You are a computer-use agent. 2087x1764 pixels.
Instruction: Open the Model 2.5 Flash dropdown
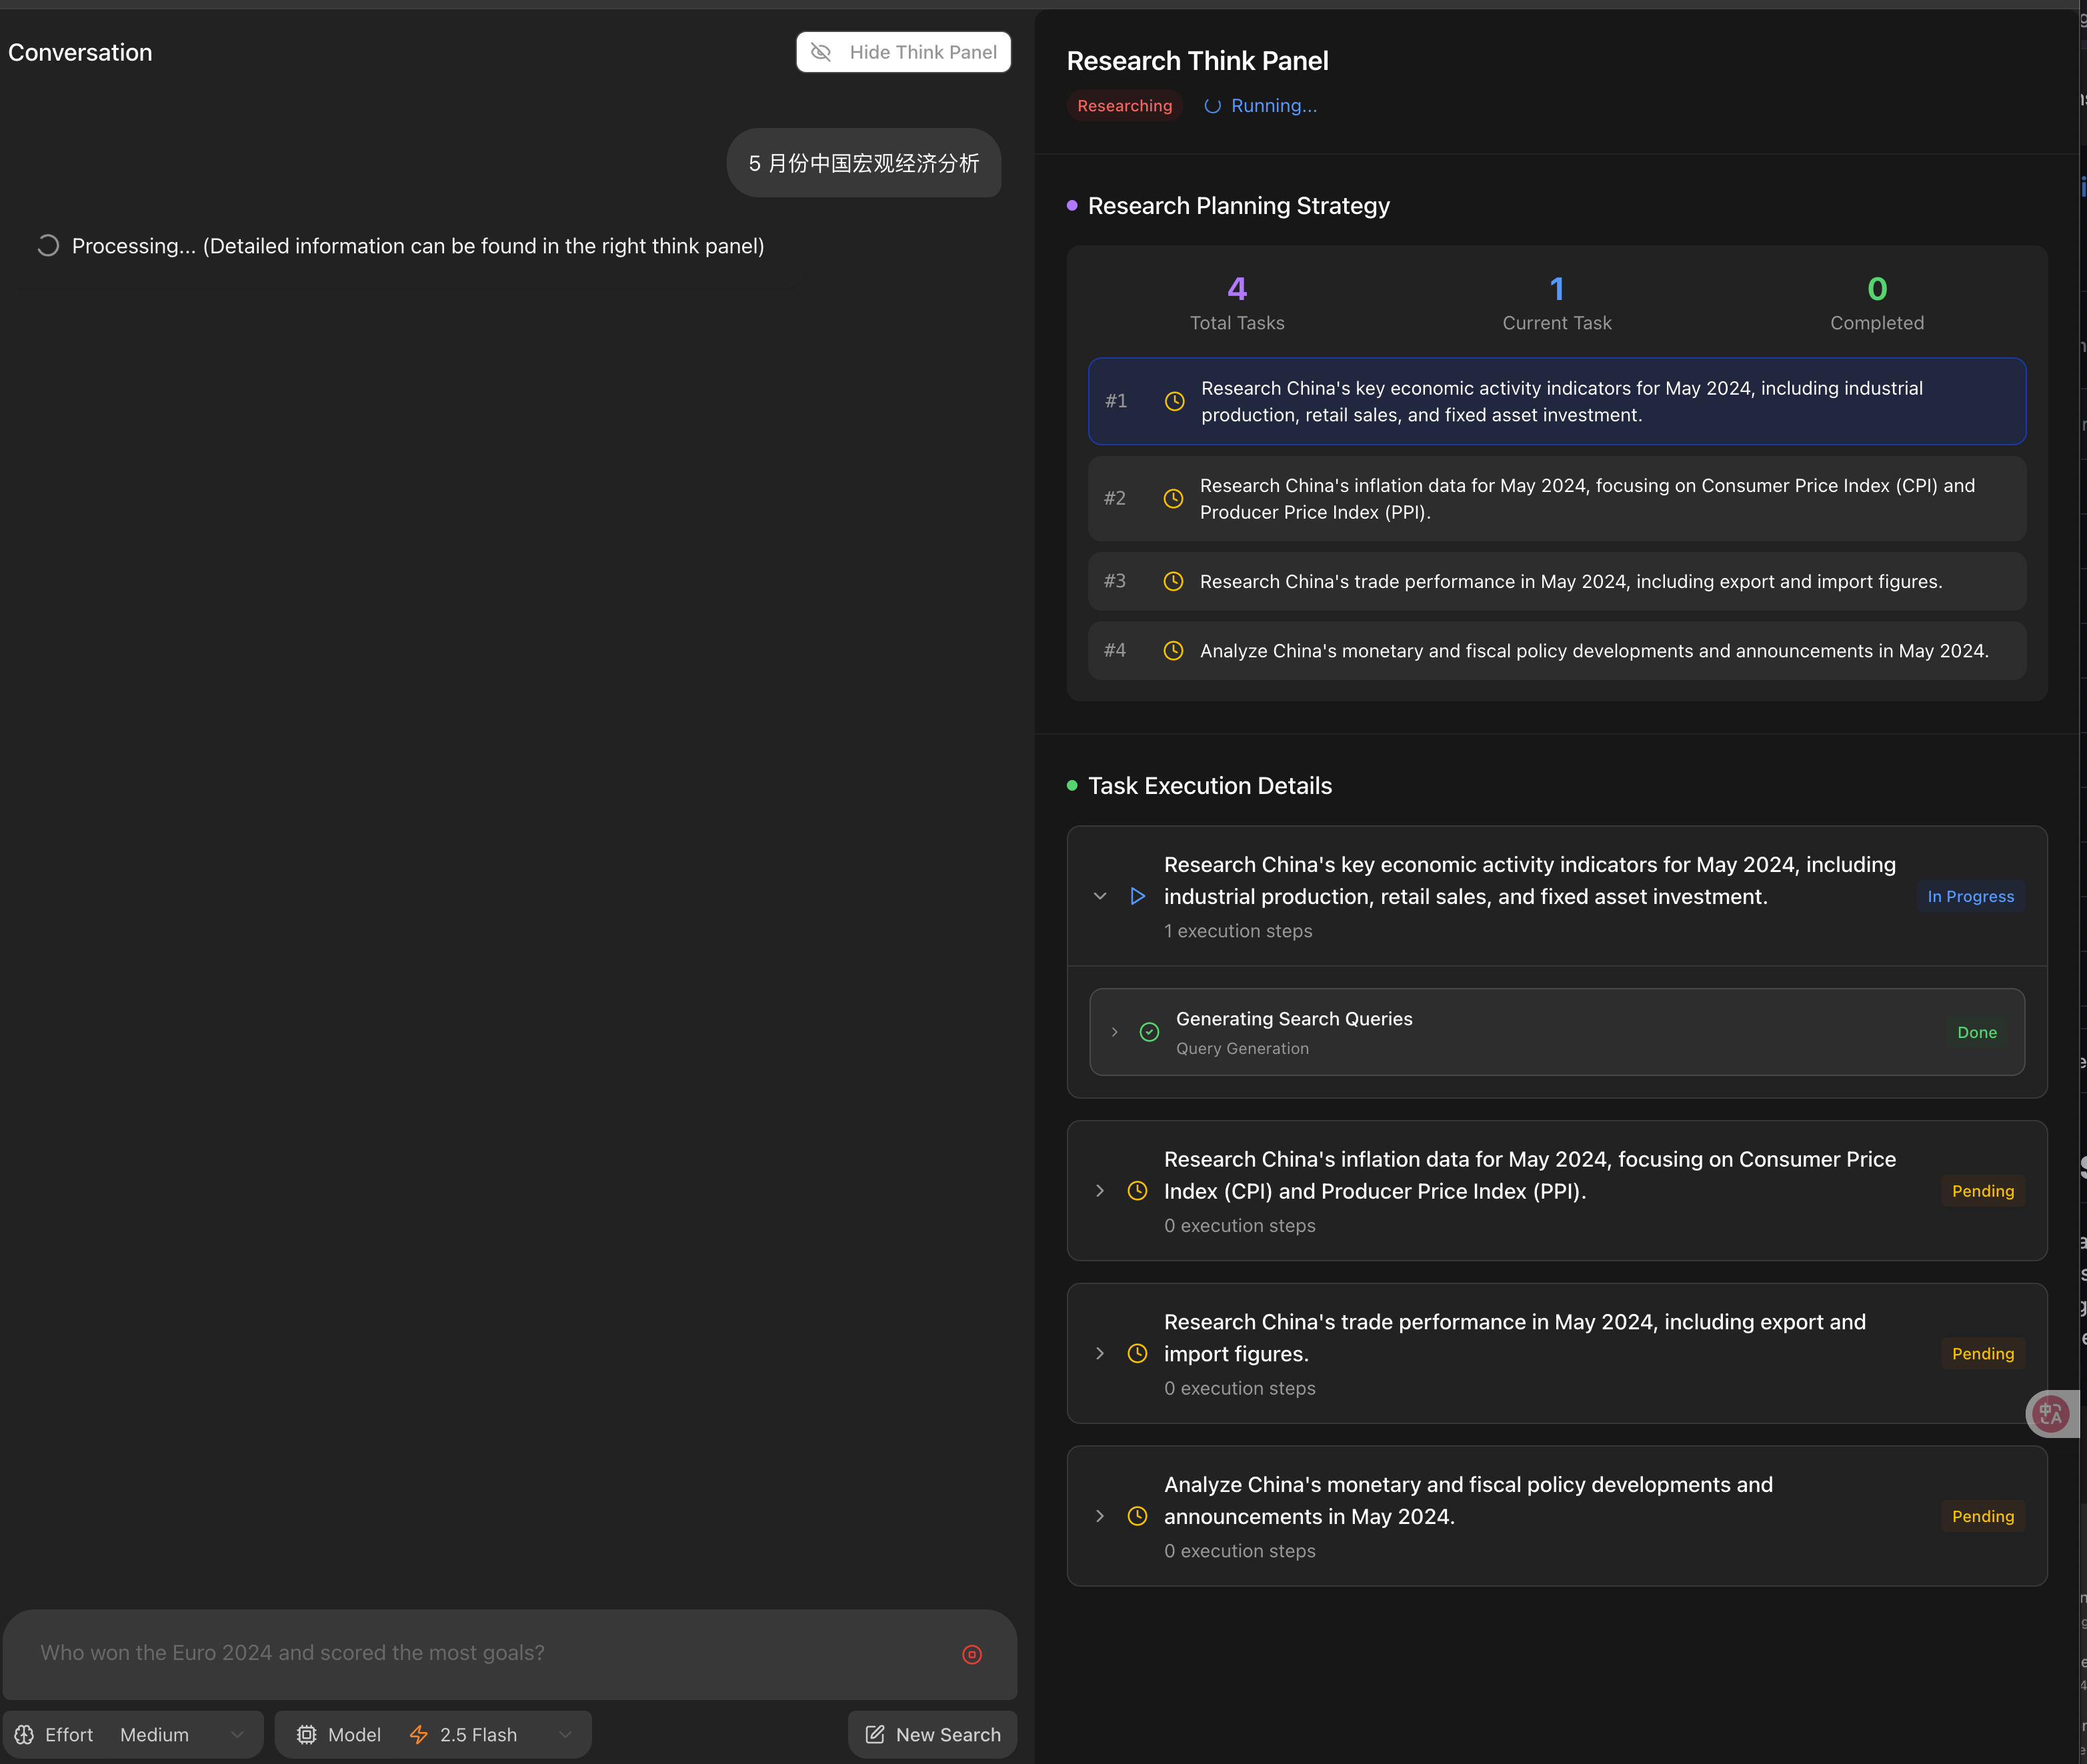tap(490, 1734)
